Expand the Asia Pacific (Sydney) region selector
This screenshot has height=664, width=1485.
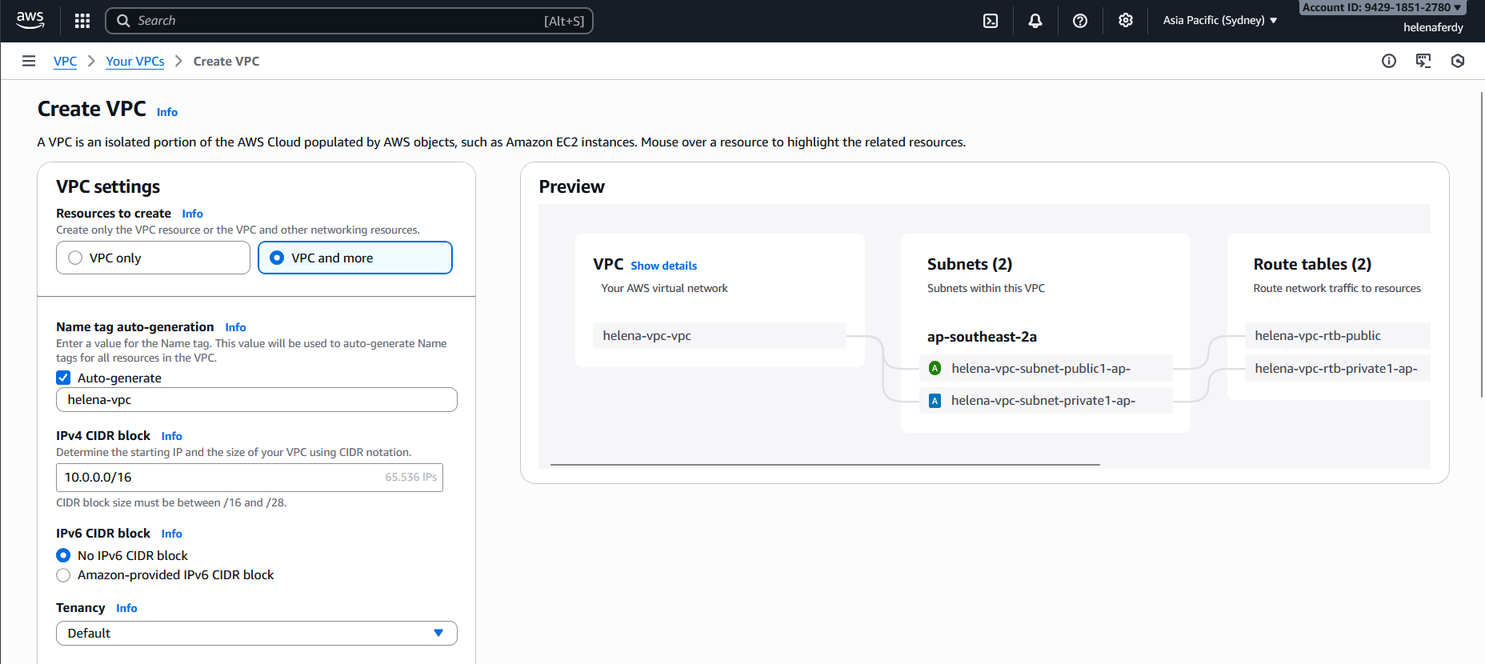[x=1219, y=21]
